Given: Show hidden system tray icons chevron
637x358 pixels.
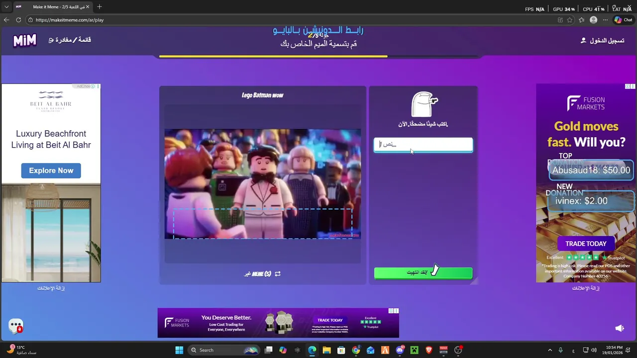Looking at the screenshot, I should [x=550, y=350].
